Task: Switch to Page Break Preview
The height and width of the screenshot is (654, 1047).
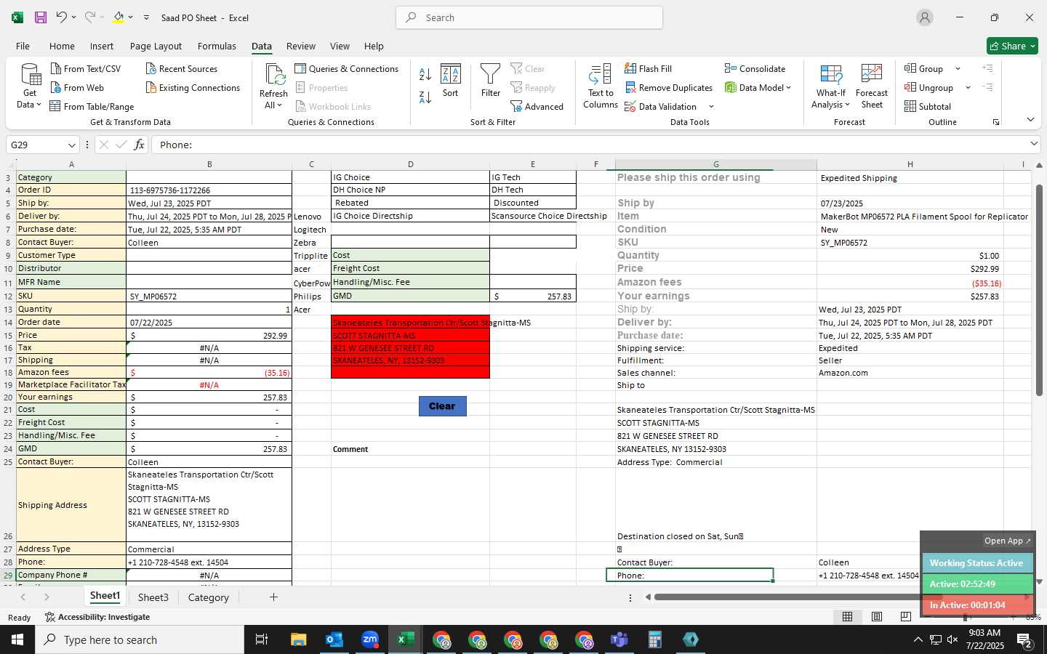Action: pos(905,616)
